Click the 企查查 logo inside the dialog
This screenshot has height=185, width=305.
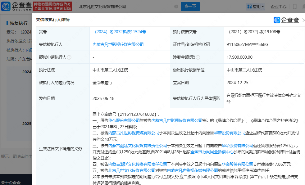pos(286,20)
